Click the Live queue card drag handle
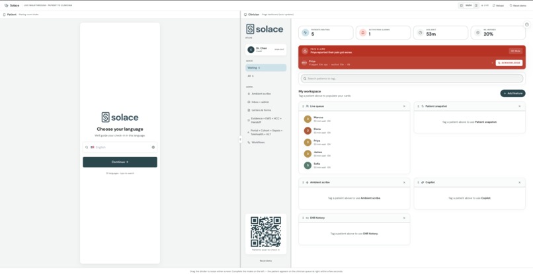 (x=303, y=106)
